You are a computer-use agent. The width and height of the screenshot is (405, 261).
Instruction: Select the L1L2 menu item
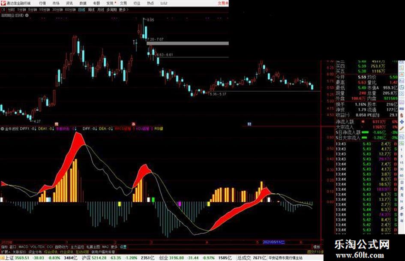click(164, 3)
